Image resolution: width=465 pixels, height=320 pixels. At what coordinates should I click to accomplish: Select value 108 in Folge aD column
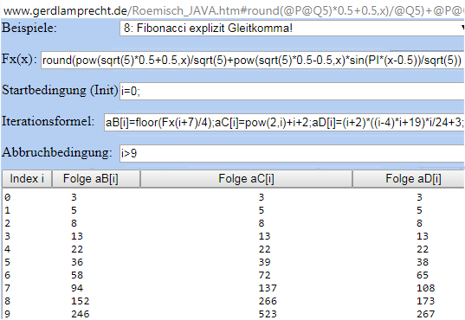(425, 288)
